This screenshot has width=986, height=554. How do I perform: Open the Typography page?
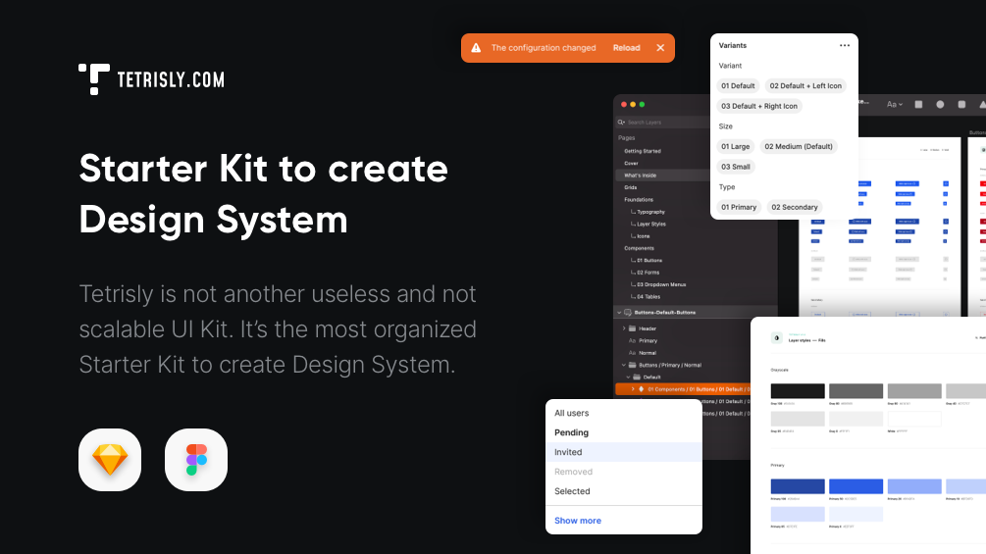click(650, 212)
